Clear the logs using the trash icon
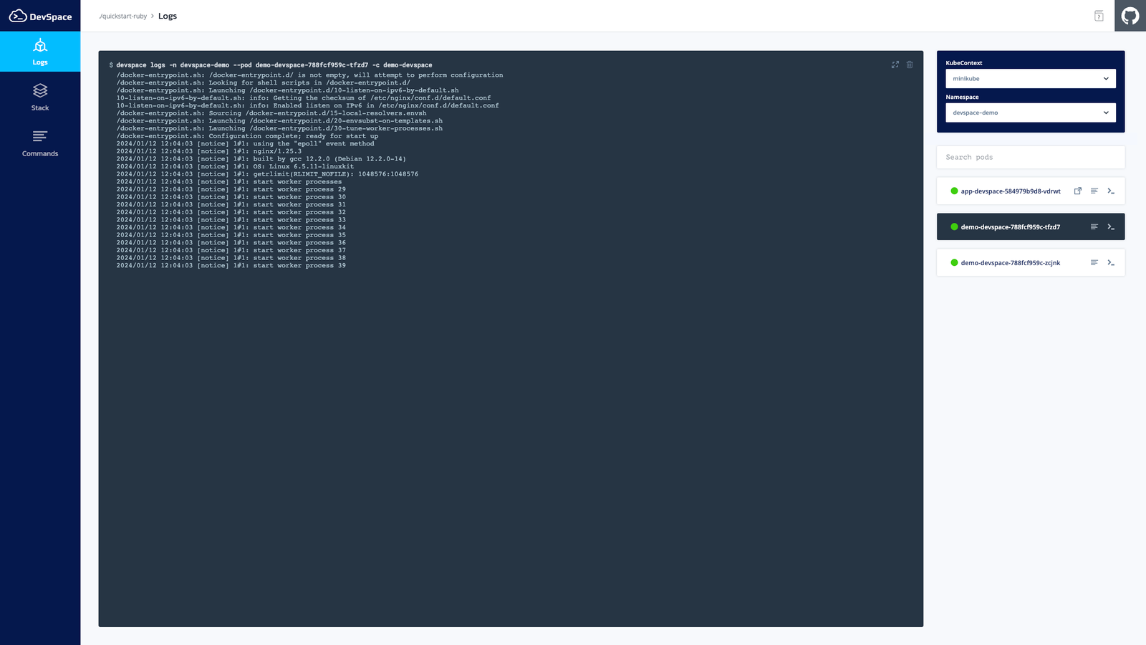The height and width of the screenshot is (645, 1146). click(x=910, y=64)
